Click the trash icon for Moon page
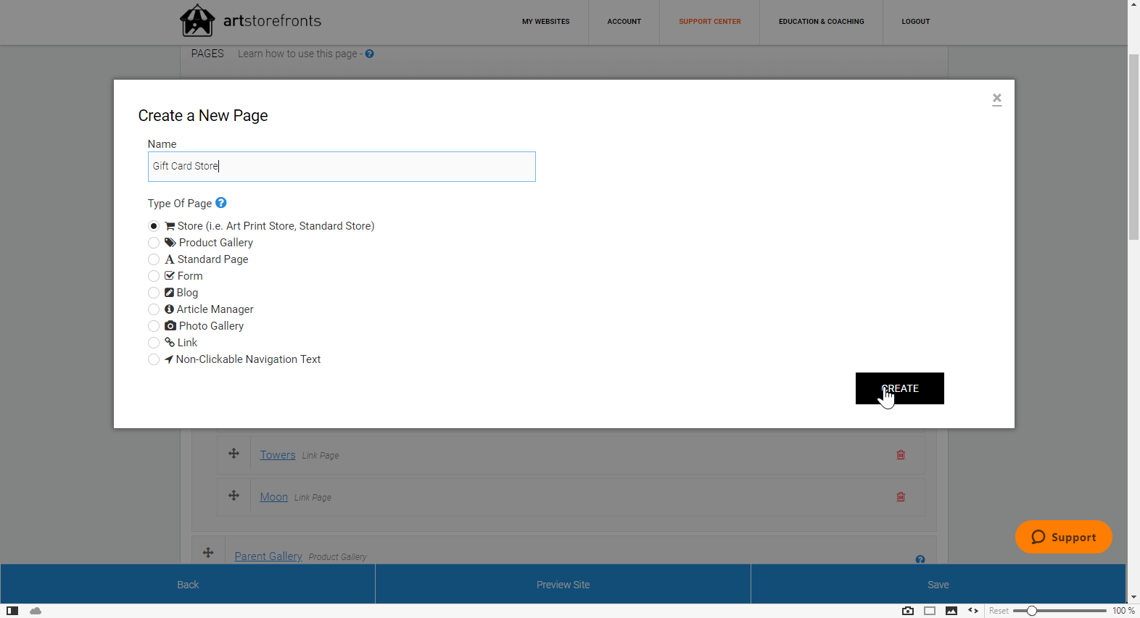The width and height of the screenshot is (1140, 618). click(x=901, y=497)
